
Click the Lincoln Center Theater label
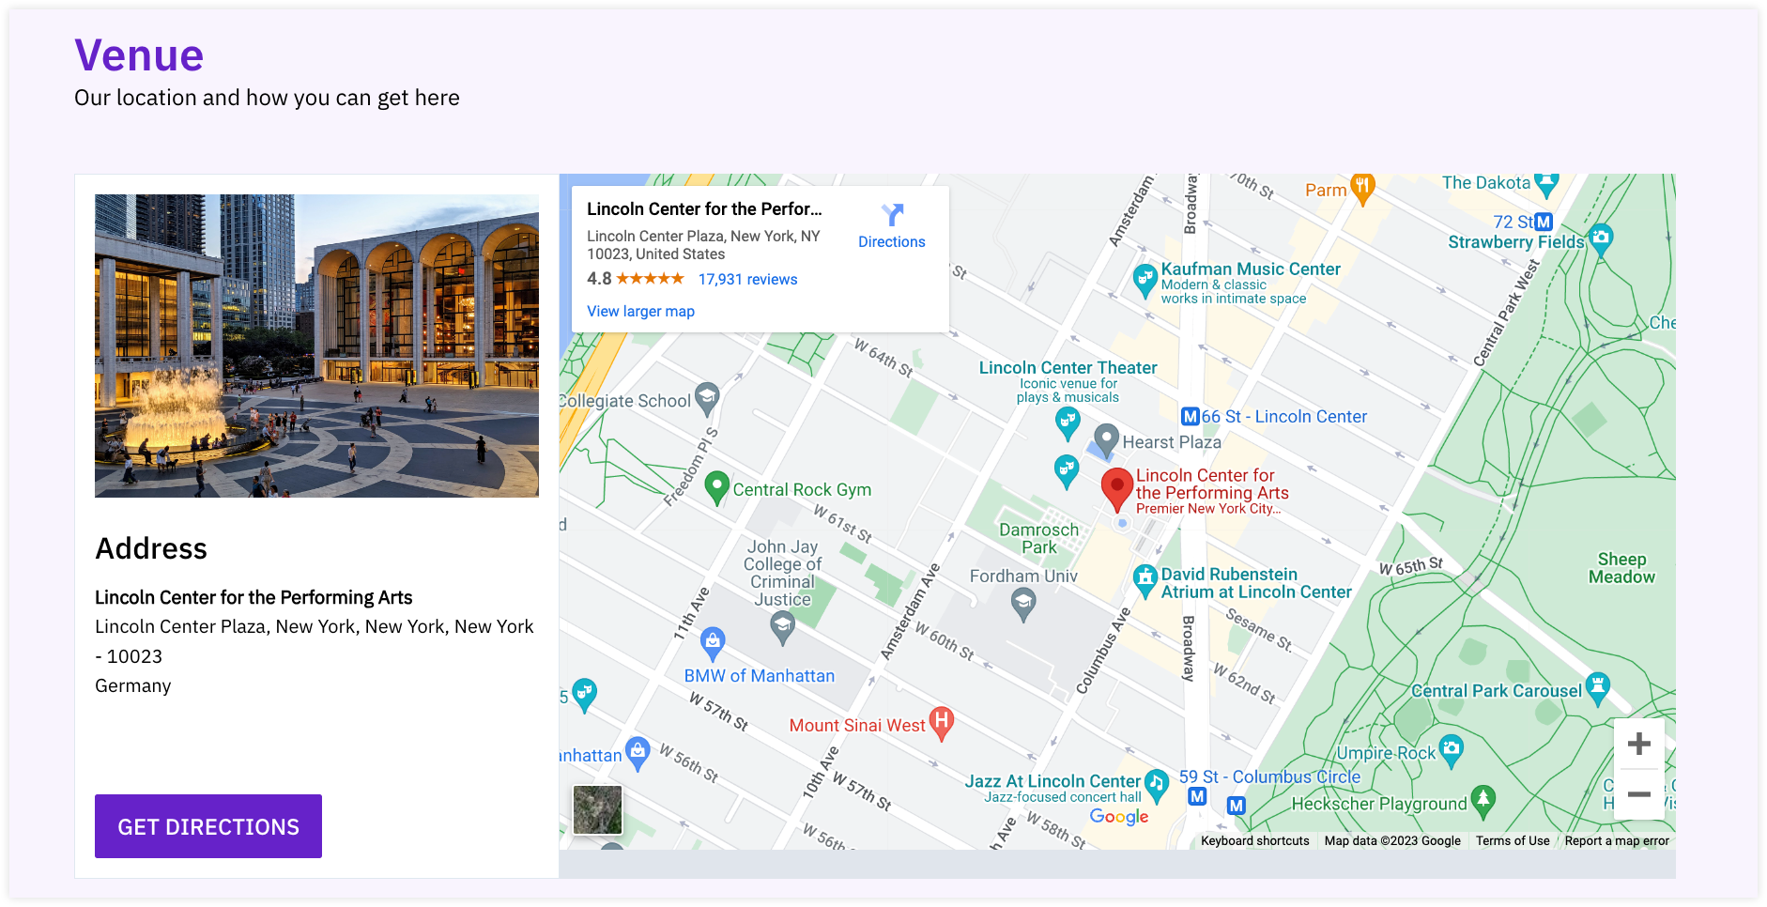point(1068,367)
